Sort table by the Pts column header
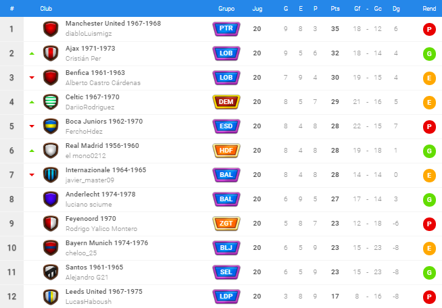 (x=335, y=9)
